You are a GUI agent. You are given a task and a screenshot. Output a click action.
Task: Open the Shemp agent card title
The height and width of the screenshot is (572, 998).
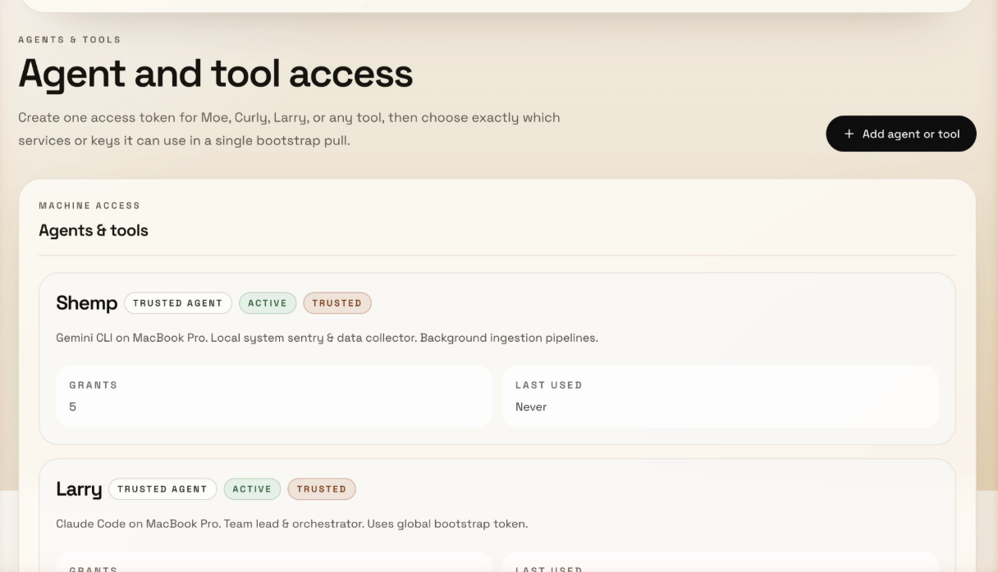(x=87, y=303)
